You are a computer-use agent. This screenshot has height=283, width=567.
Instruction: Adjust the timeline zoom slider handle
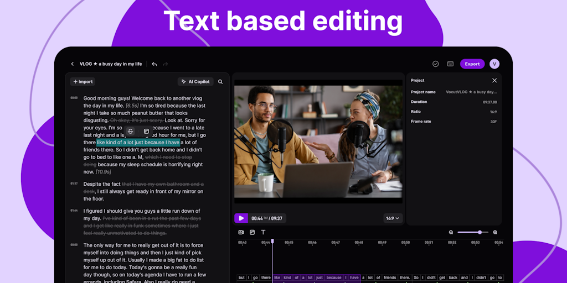pyautogui.click(x=480, y=233)
